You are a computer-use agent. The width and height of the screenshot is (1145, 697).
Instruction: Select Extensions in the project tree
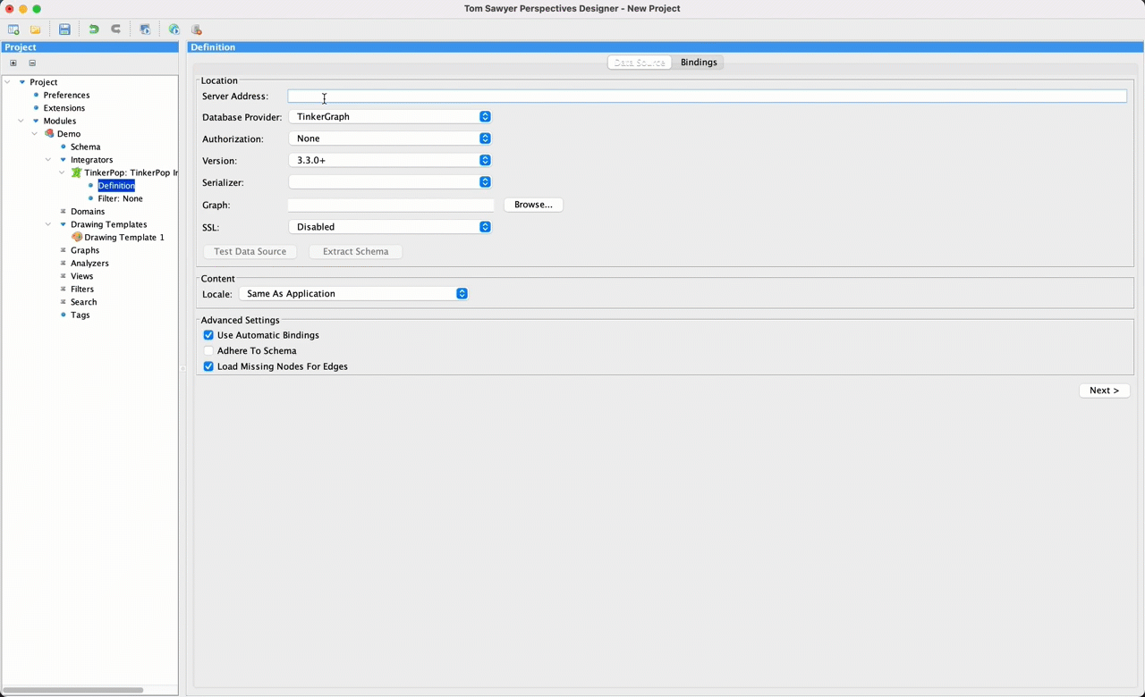[x=64, y=108]
